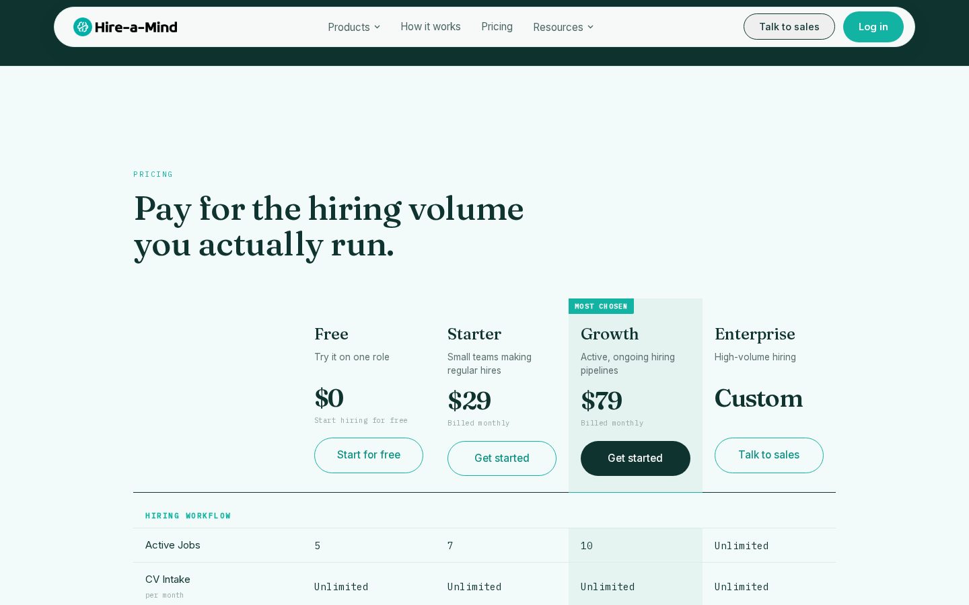Select the Enterprise plan heading

(755, 334)
